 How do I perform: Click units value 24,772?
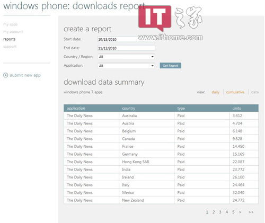point(238,200)
